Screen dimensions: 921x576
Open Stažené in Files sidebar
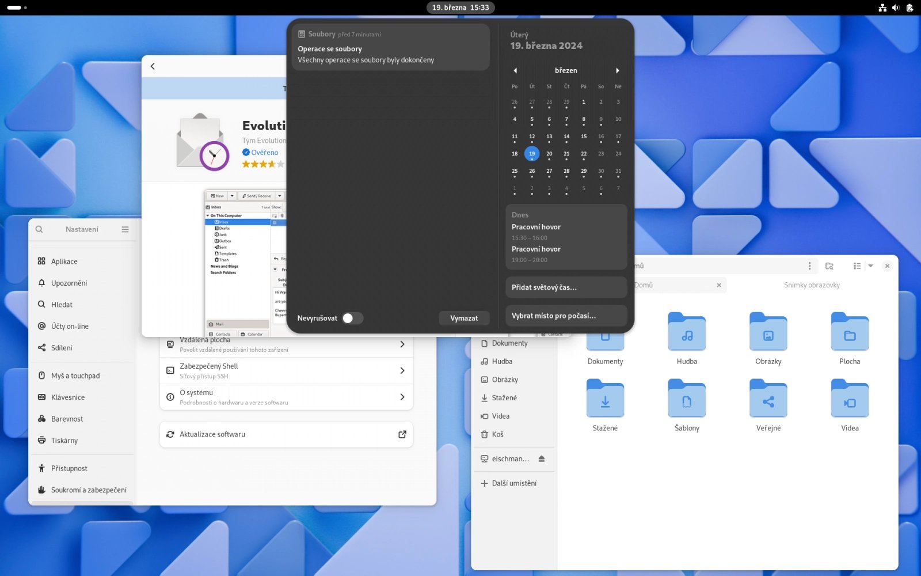click(514, 397)
